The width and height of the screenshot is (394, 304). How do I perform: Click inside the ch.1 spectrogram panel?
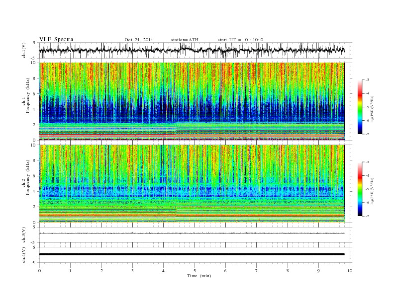click(x=192, y=101)
